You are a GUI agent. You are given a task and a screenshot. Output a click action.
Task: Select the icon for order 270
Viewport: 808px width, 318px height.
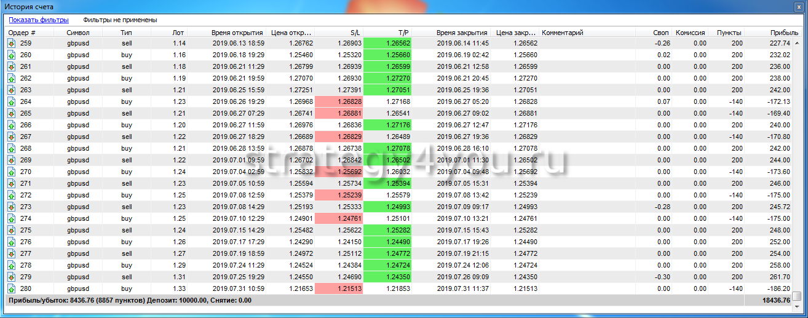point(11,172)
